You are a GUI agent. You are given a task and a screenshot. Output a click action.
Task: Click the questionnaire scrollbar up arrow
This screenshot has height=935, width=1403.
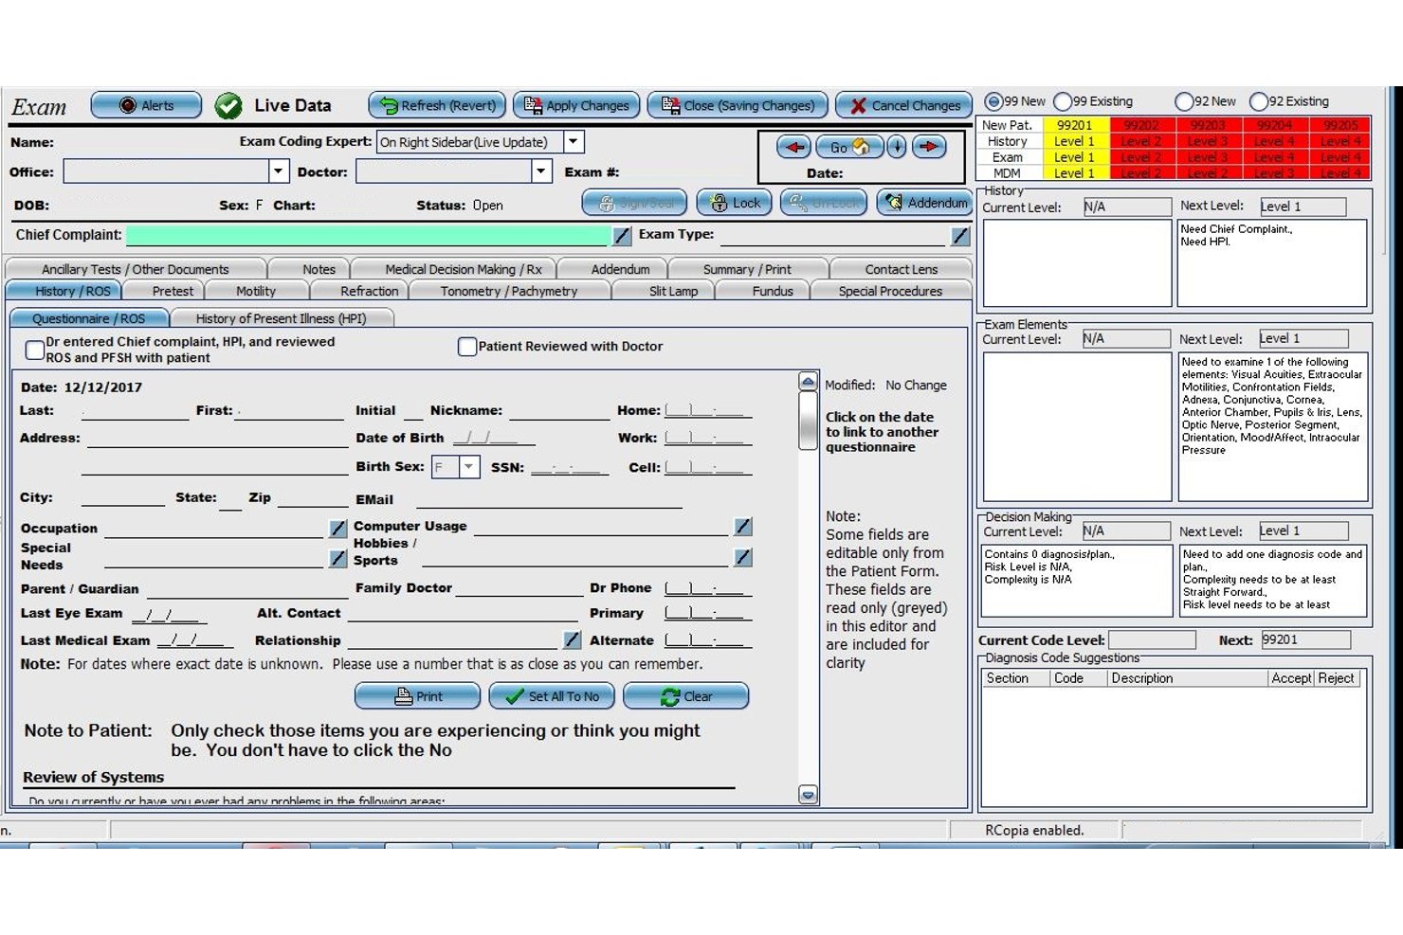[x=808, y=381]
